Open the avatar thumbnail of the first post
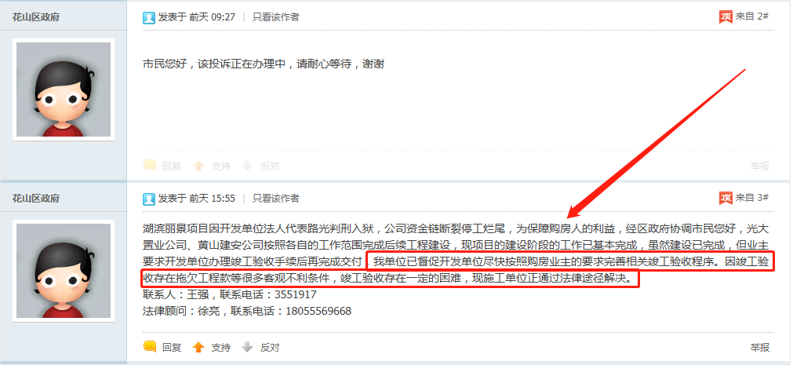The height and width of the screenshot is (365, 793). point(64,89)
